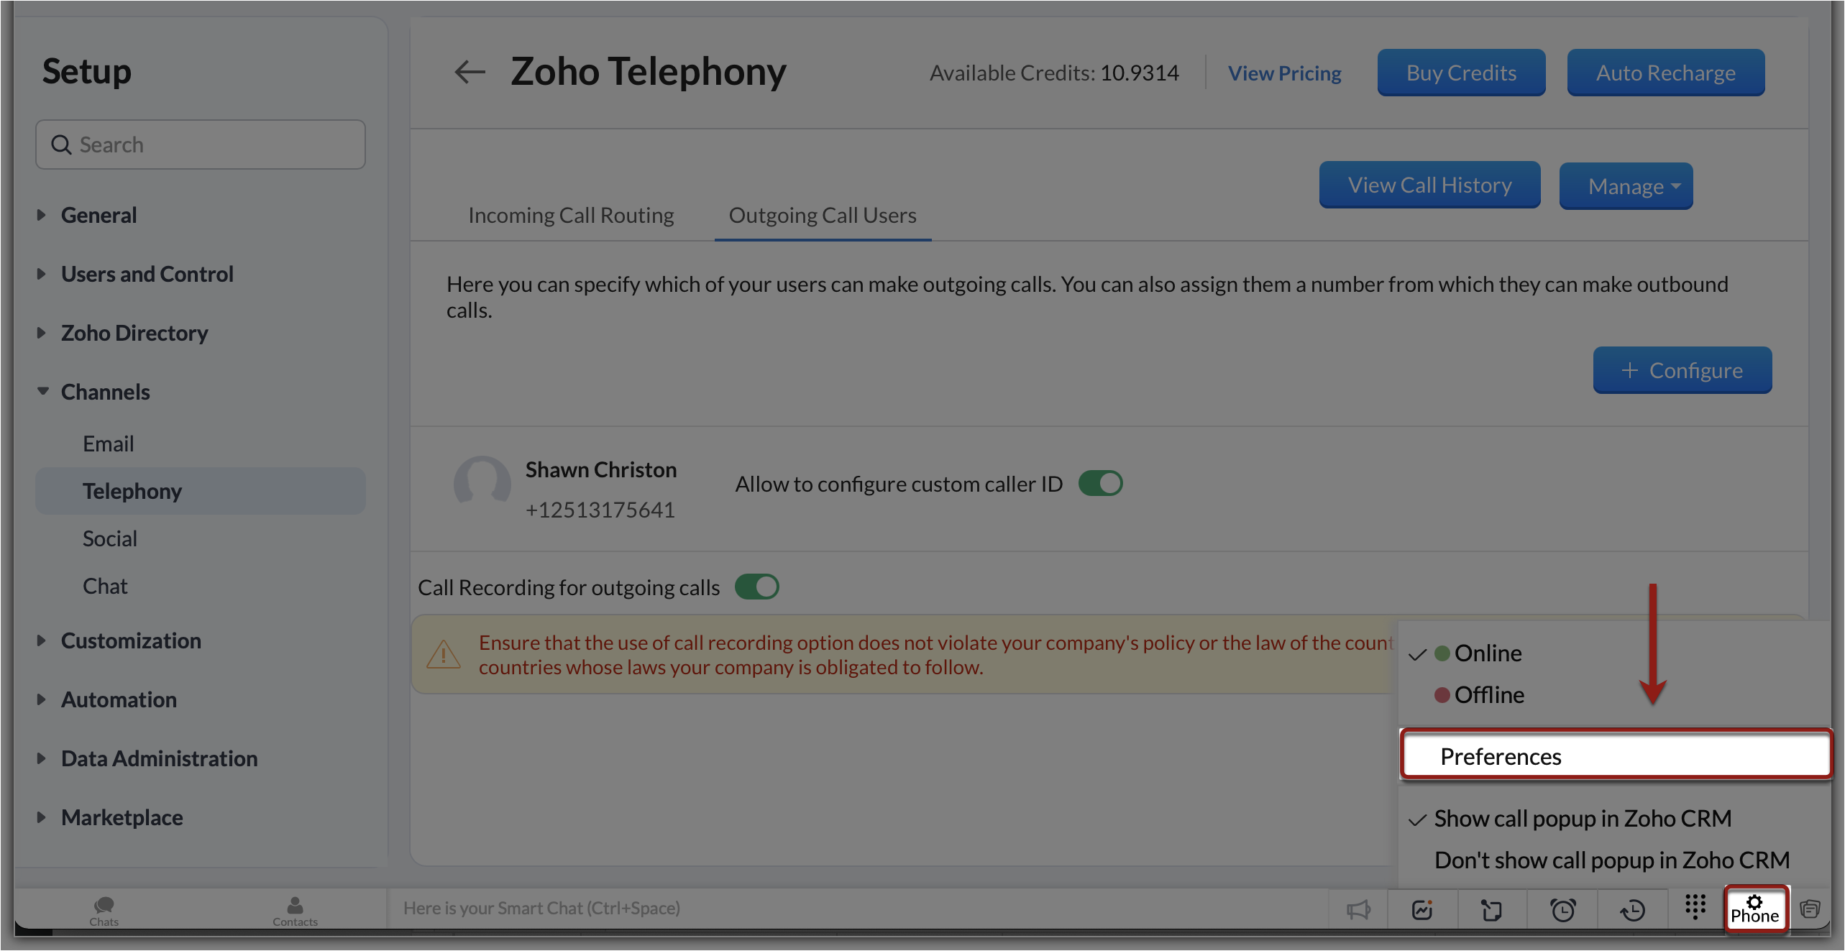Image resolution: width=1845 pixels, height=951 pixels.
Task: Click the back arrow beside Zoho Telephony
Action: (x=470, y=72)
